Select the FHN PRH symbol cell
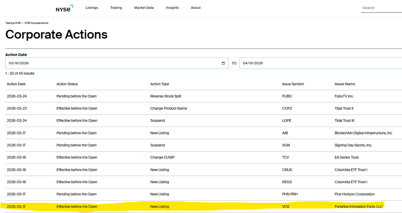The image size is (402, 213). pos(289,194)
